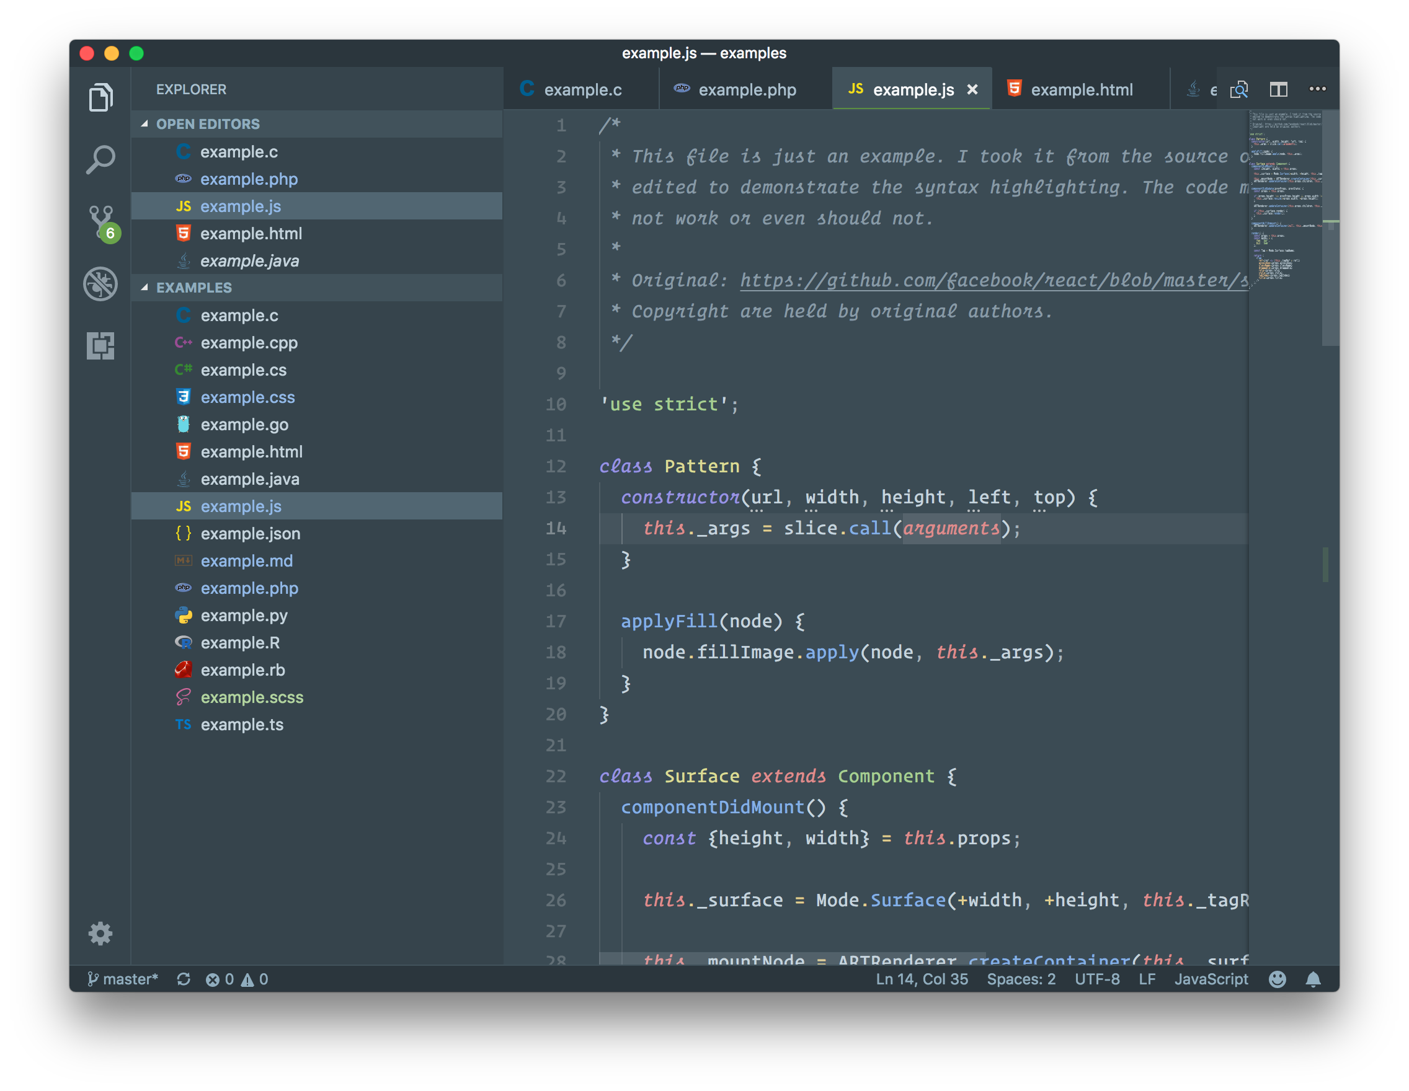Open the Extensions view in activity bar
This screenshot has width=1409, height=1091.
pyautogui.click(x=100, y=346)
